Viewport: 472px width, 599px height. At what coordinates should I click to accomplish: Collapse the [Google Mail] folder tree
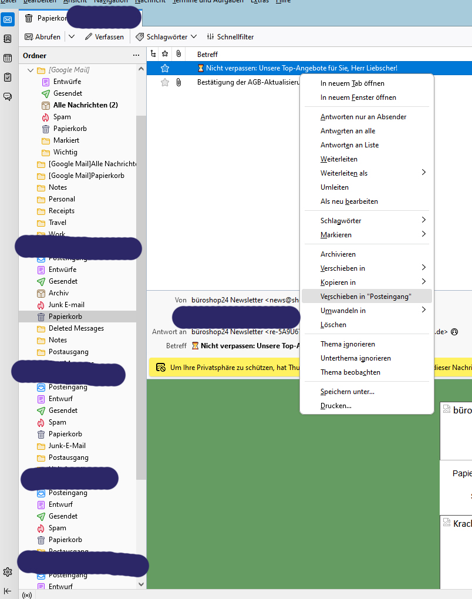31,70
